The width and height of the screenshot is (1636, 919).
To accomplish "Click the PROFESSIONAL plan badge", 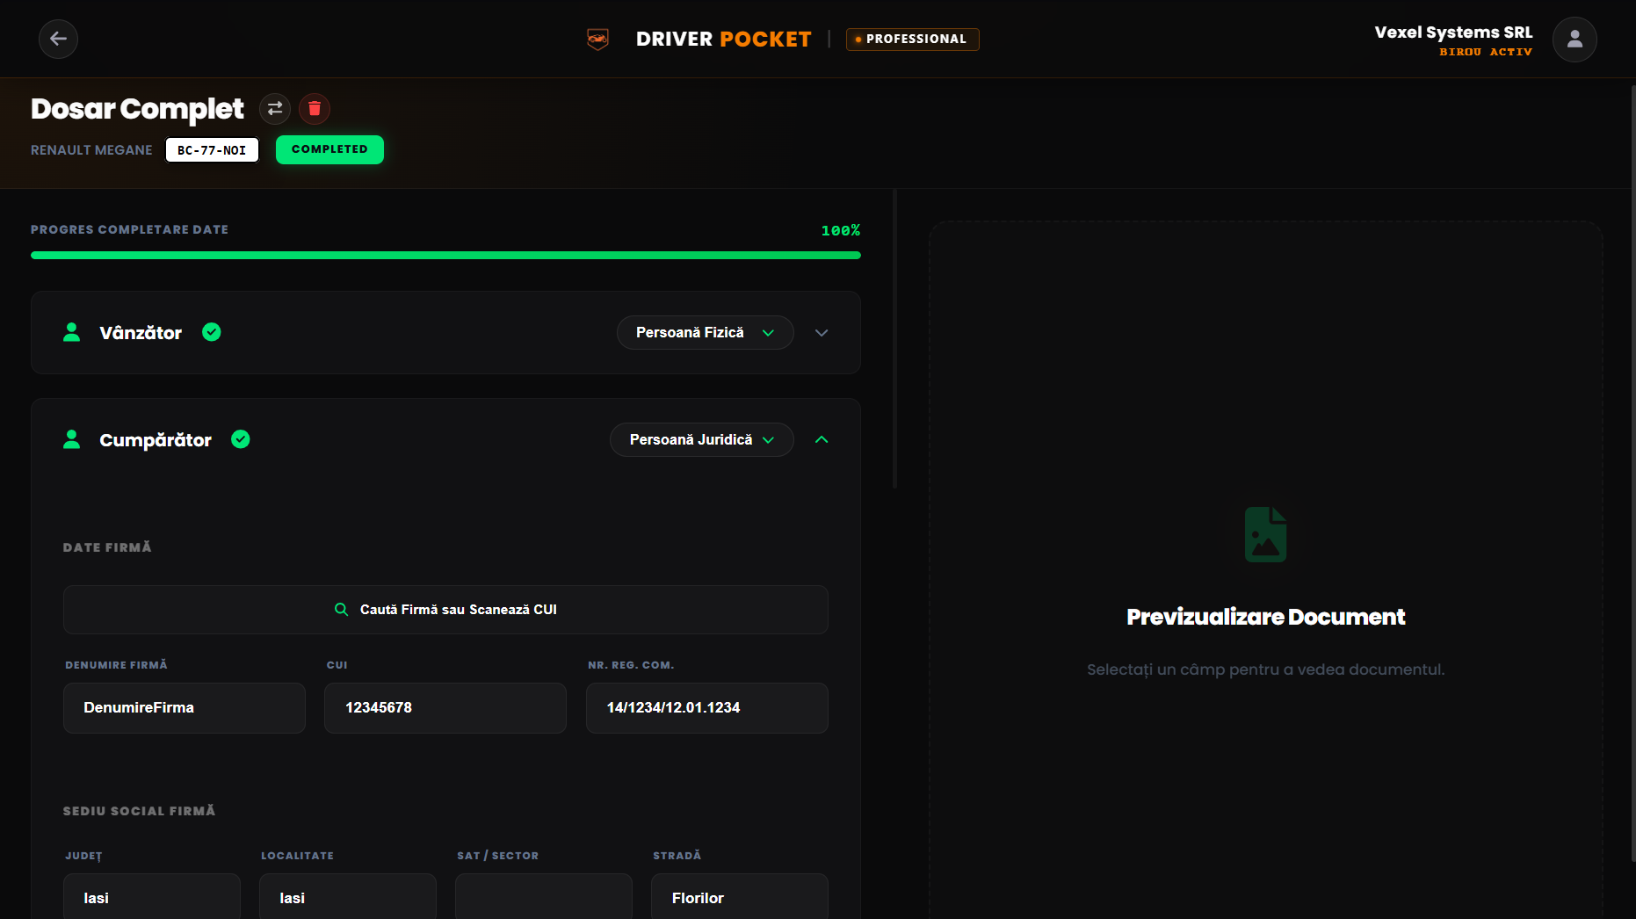I will (913, 39).
